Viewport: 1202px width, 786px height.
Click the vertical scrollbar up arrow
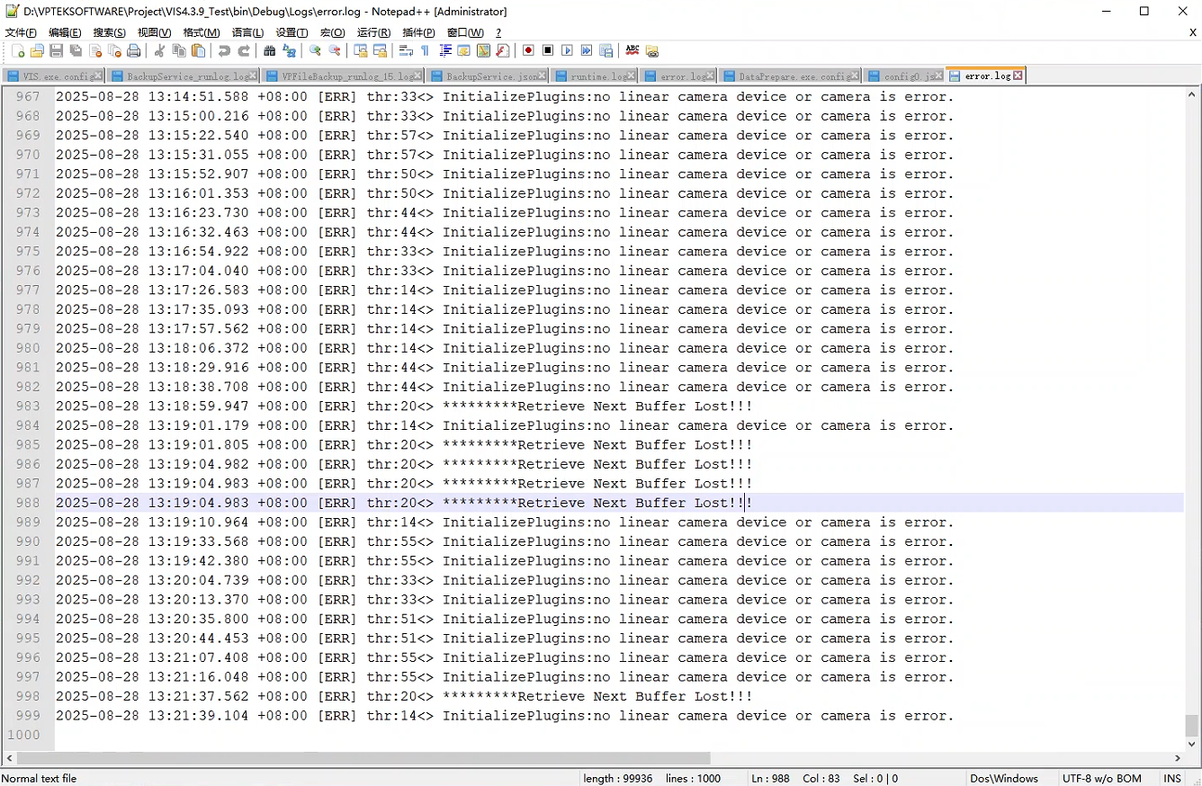[x=1192, y=94]
